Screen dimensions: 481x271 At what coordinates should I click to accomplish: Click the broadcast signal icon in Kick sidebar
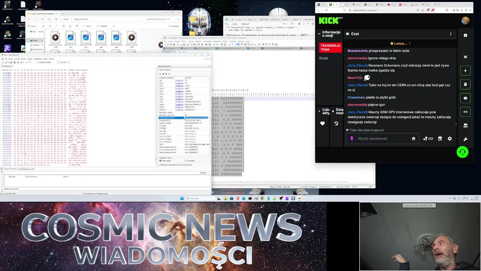(465, 112)
